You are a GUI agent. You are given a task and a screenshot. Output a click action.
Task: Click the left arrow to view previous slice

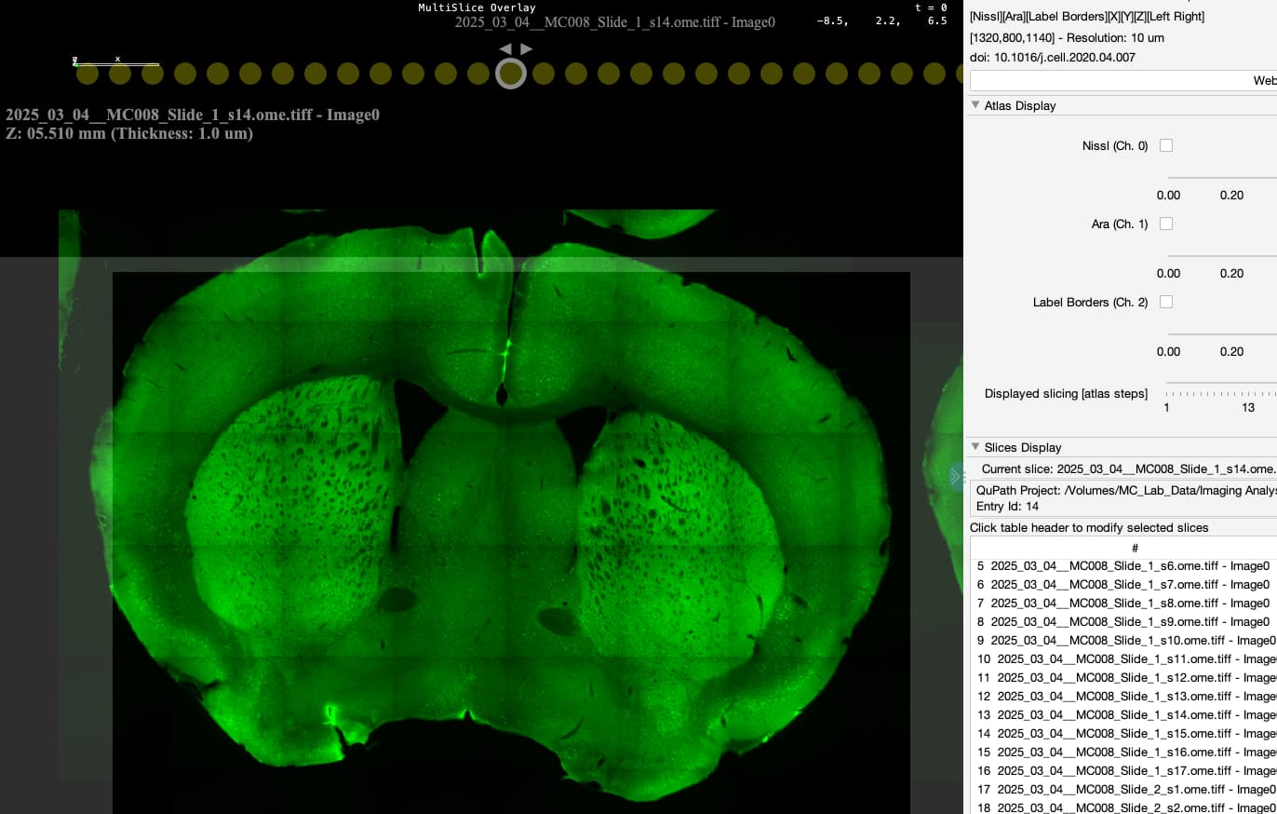point(504,48)
